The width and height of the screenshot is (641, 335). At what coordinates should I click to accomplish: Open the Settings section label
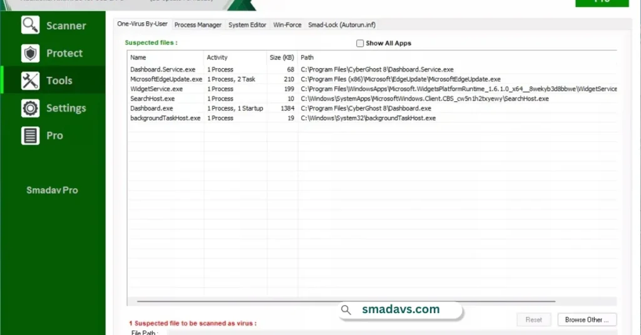tap(66, 108)
